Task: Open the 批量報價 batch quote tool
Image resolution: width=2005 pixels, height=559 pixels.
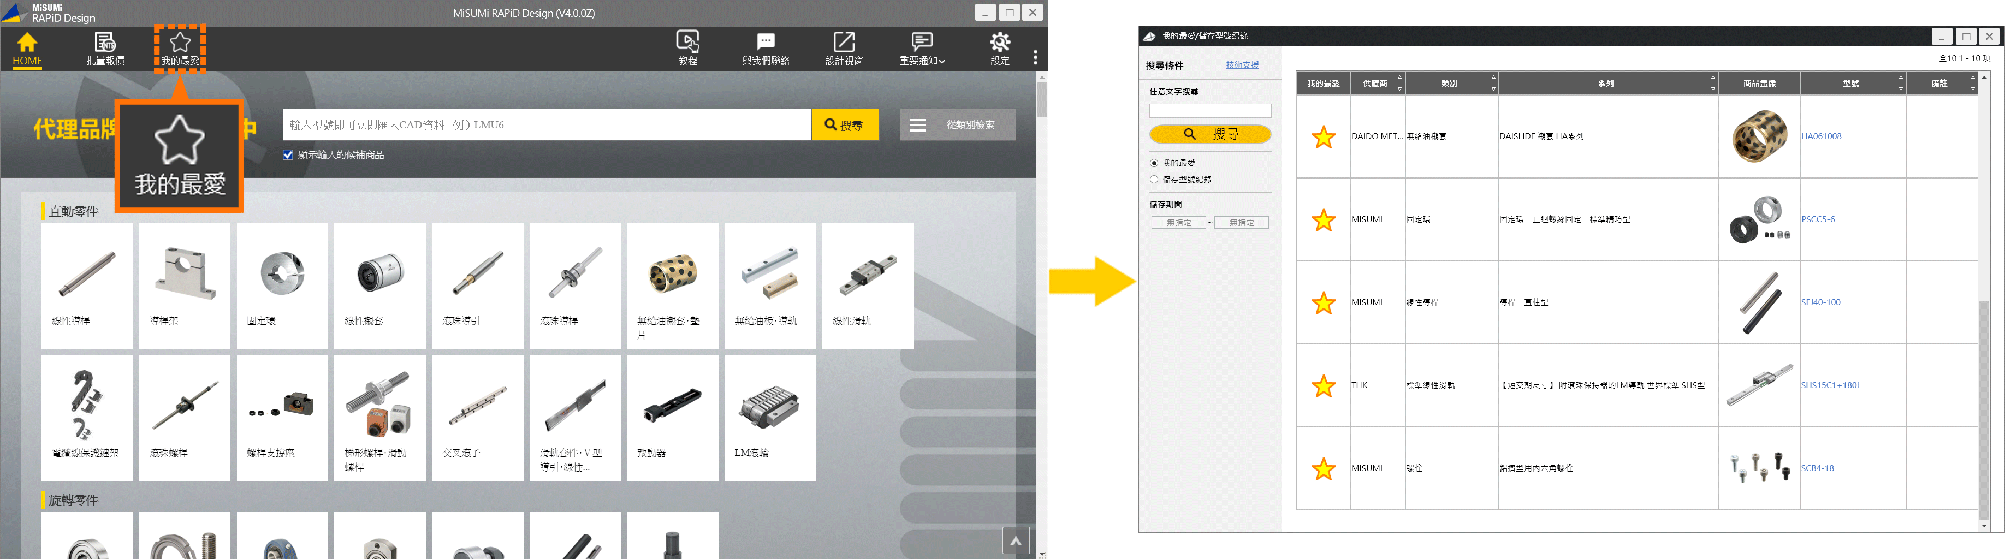Action: 105,48
